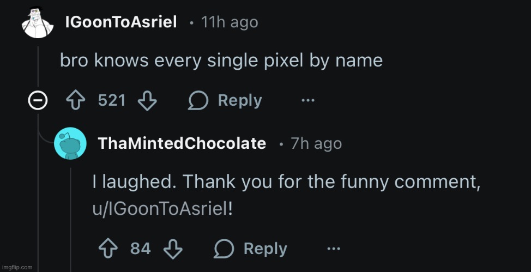This screenshot has height=272, width=531.
Task: Open more options for IGoonToAsriel's comment
Action: tap(308, 100)
